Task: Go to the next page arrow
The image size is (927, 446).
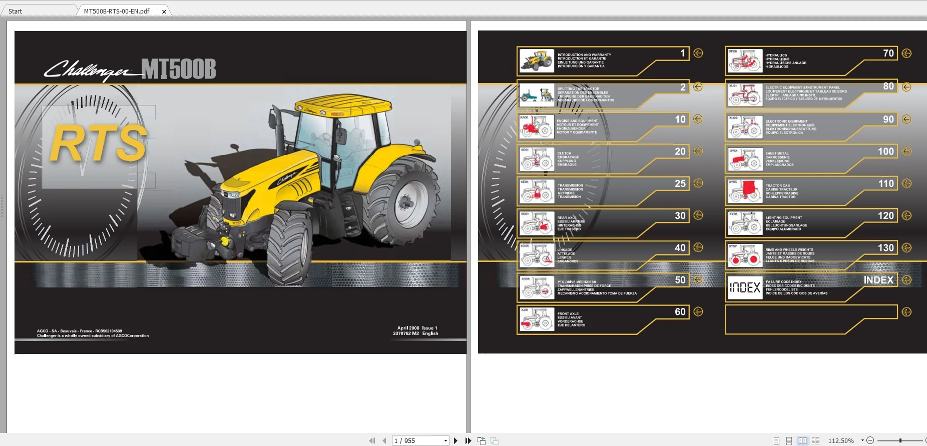Action: click(x=455, y=440)
